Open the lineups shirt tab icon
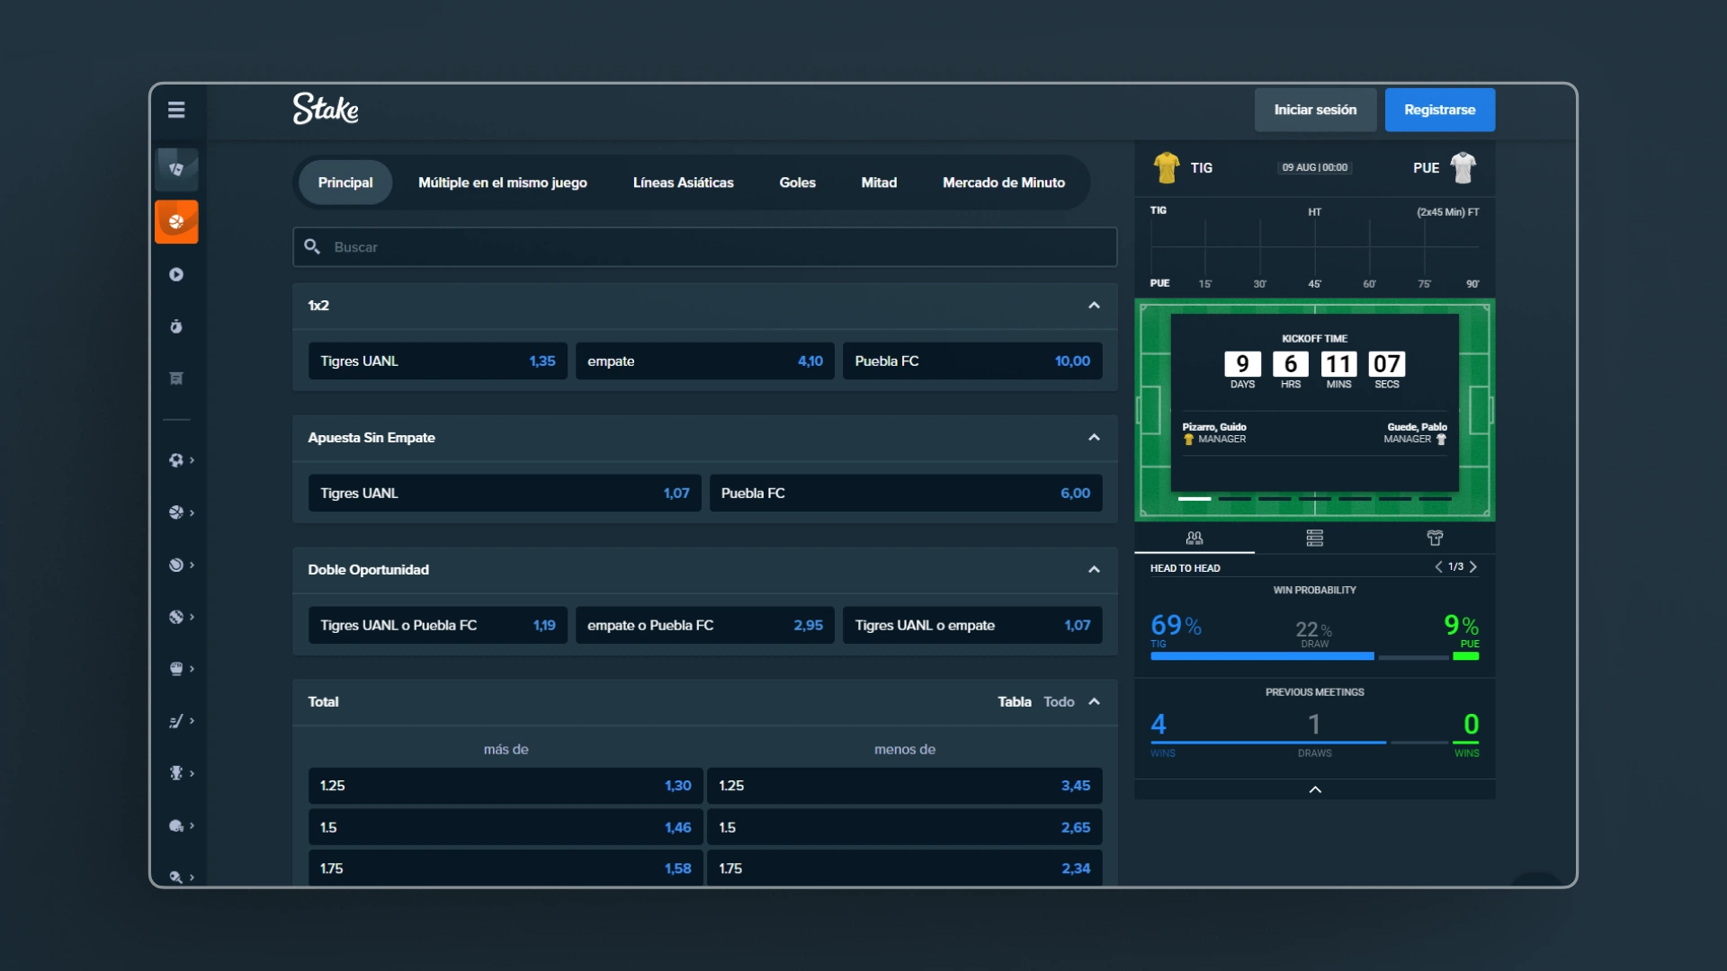This screenshot has height=971, width=1727. click(x=1435, y=538)
